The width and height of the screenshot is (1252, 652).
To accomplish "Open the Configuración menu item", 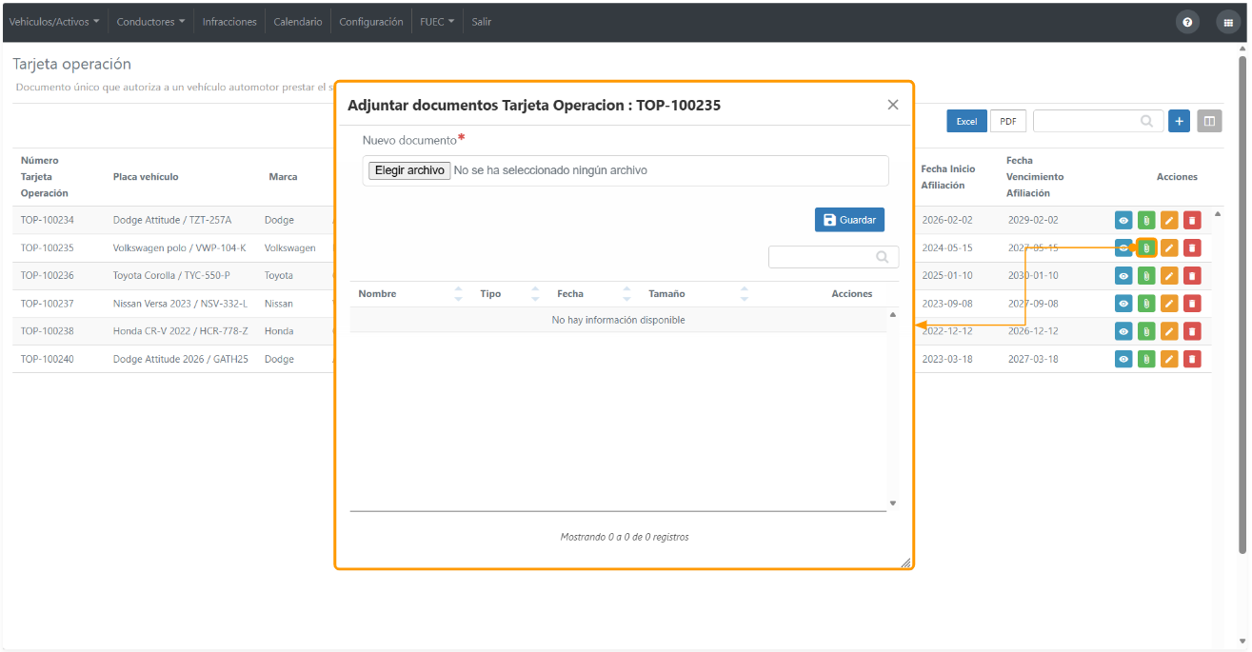I will point(371,22).
